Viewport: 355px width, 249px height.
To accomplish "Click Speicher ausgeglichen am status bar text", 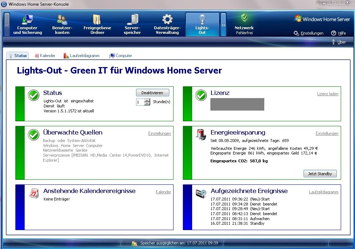I will tap(179, 243).
